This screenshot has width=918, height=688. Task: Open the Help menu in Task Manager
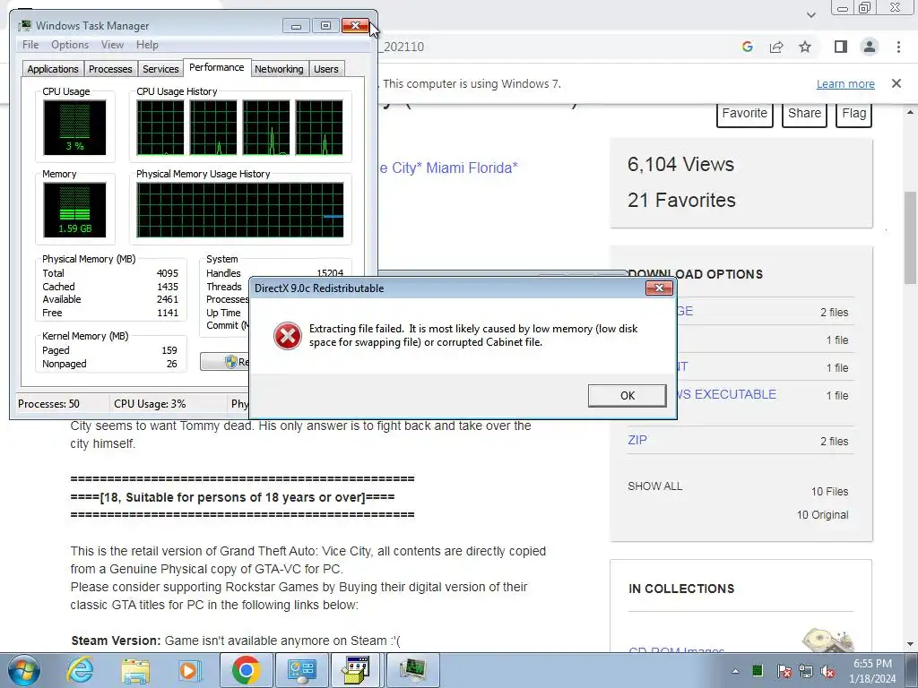coord(148,45)
